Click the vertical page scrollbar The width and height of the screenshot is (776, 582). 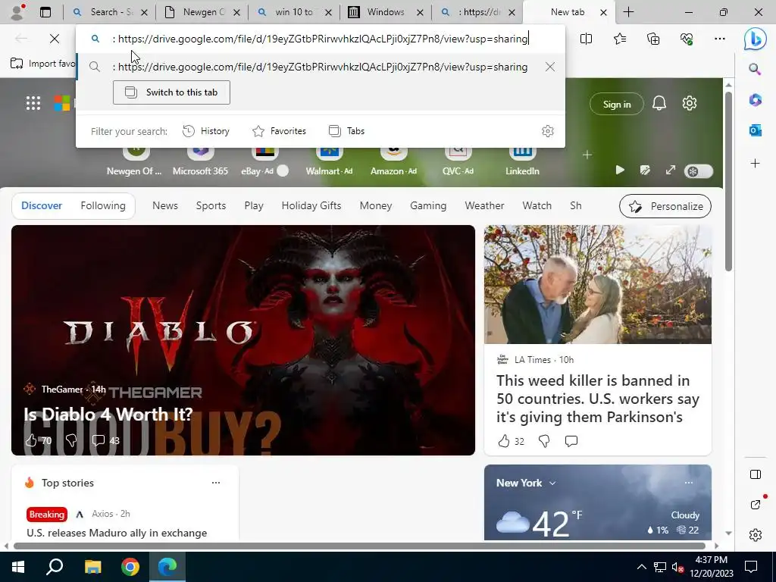(728, 181)
